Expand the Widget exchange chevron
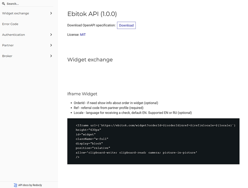 [51, 13]
